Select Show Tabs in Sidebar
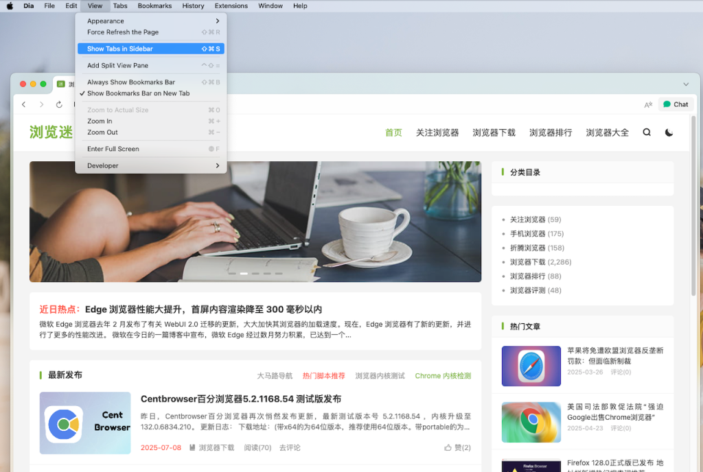 point(151,49)
